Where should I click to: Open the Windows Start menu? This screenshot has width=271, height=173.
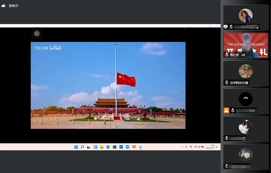[76, 147]
